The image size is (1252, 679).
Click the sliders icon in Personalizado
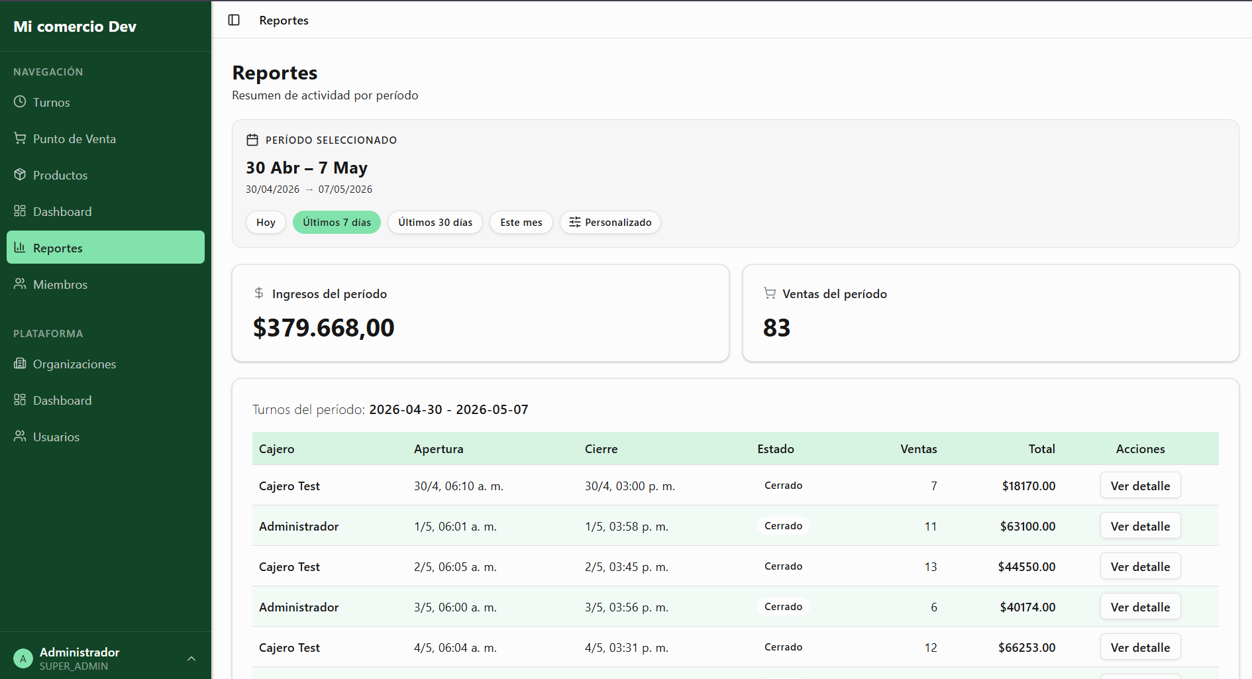pyautogui.click(x=575, y=222)
